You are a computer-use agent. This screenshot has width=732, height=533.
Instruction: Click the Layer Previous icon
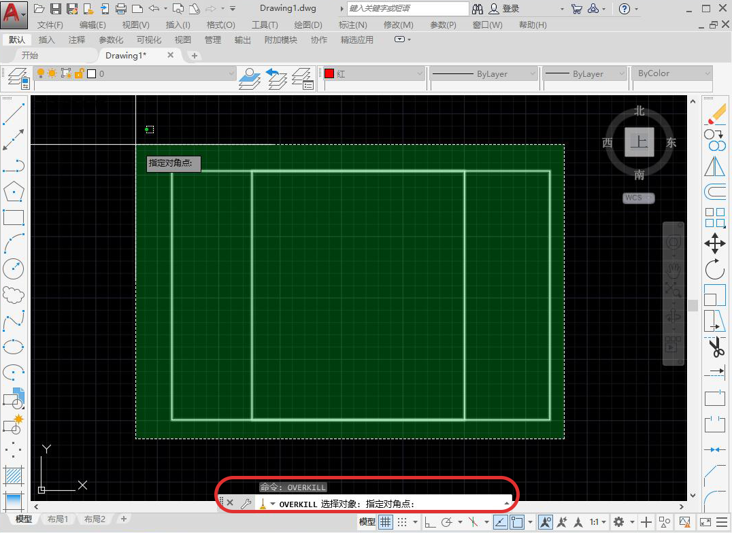point(276,78)
